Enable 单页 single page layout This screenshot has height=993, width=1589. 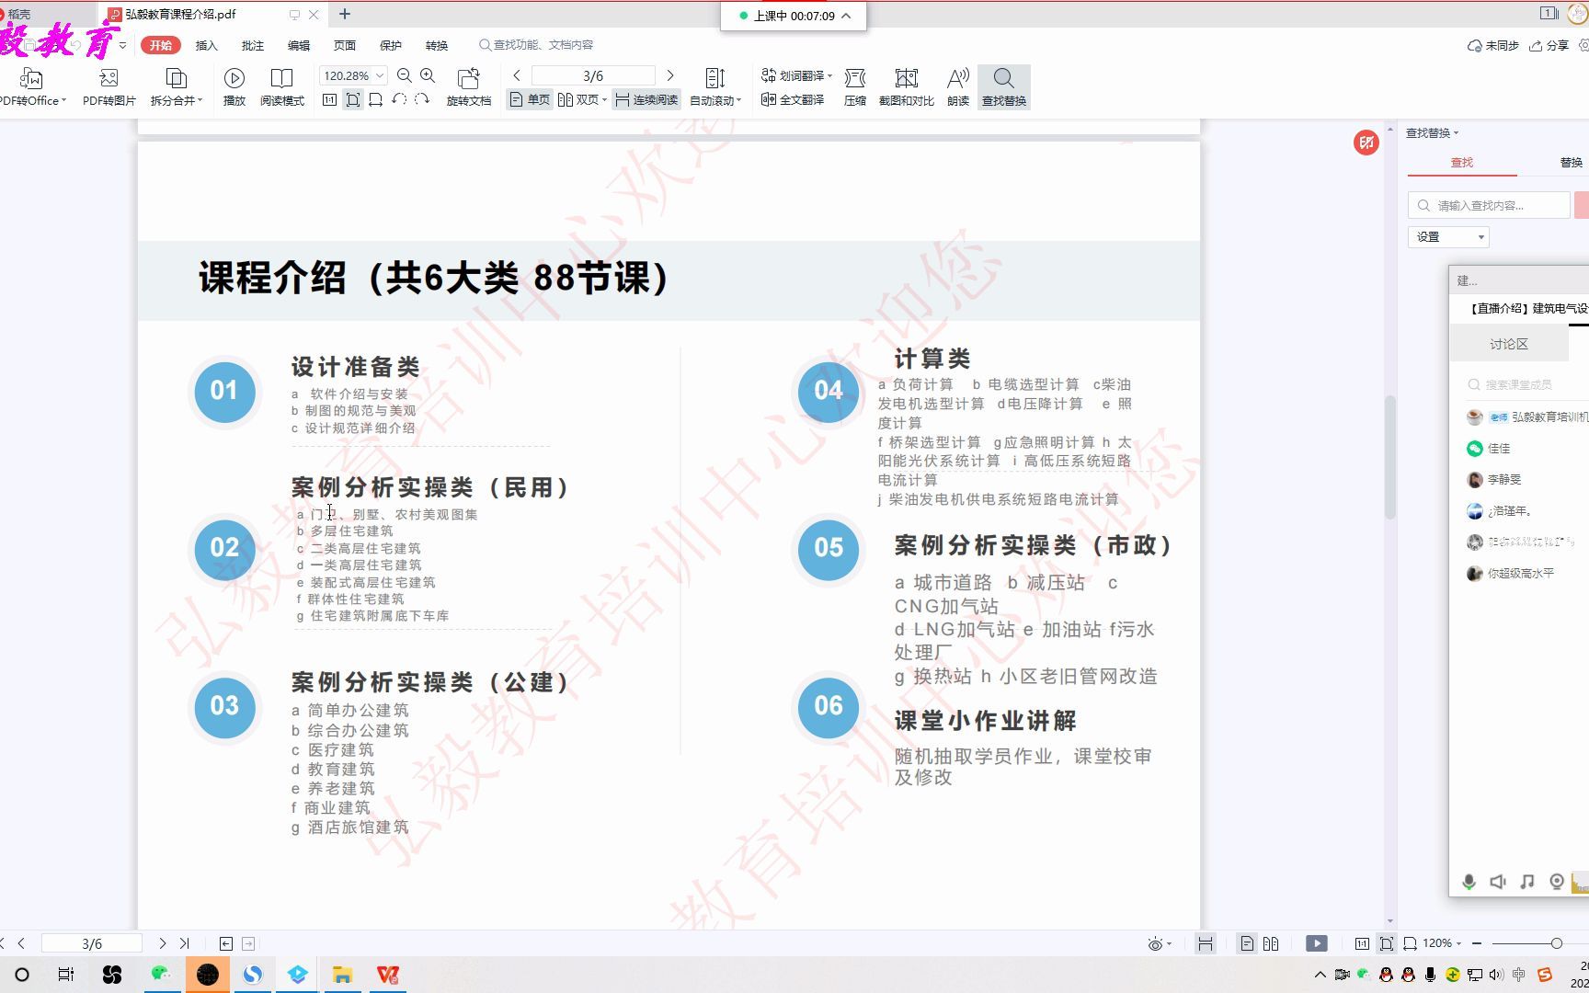pyautogui.click(x=530, y=99)
